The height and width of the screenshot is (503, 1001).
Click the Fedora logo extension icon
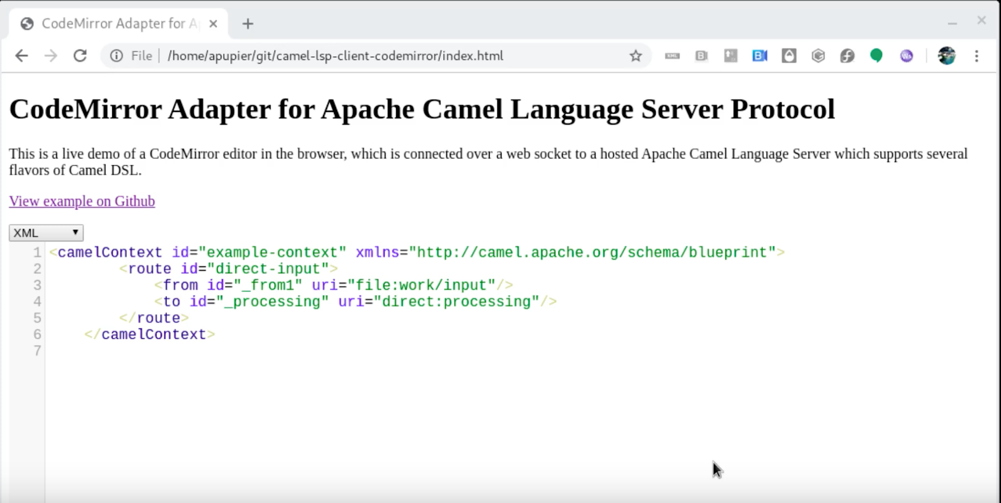pyautogui.click(x=847, y=56)
